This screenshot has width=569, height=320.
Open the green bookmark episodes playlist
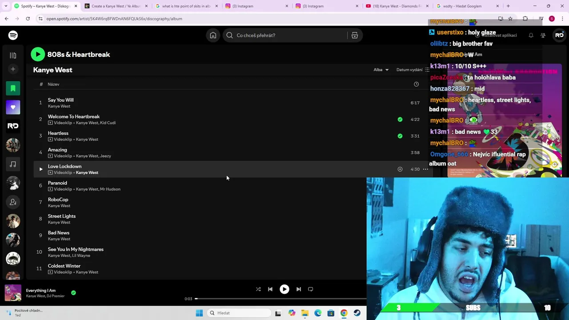[x=13, y=88]
